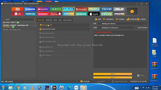Click the lower 100% progress bar

tap(113, 77)
